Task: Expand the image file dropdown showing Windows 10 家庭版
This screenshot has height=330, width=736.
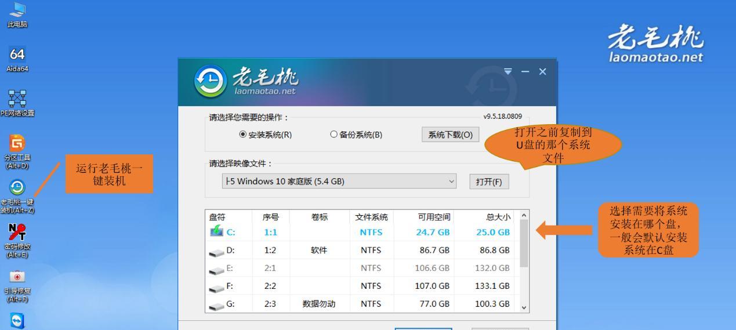Action: pos(339,182)
